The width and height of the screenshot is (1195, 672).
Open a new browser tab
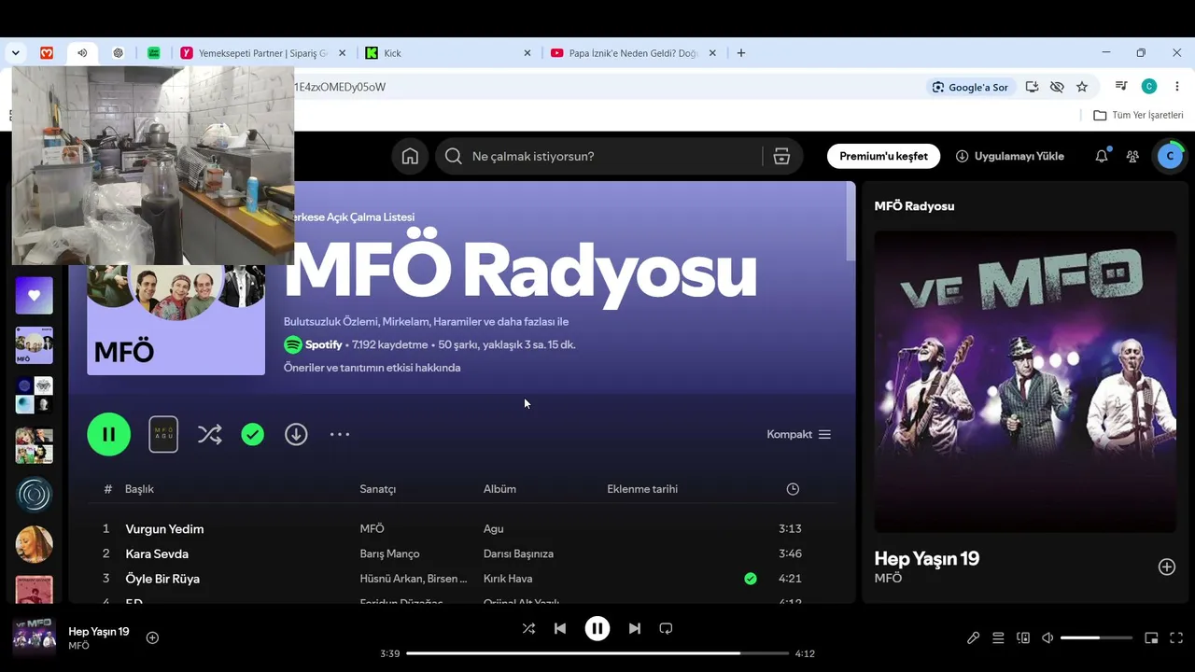741,53
